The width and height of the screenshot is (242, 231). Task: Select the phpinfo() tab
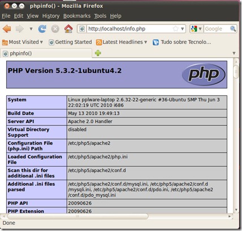click(x=46, y=54)
